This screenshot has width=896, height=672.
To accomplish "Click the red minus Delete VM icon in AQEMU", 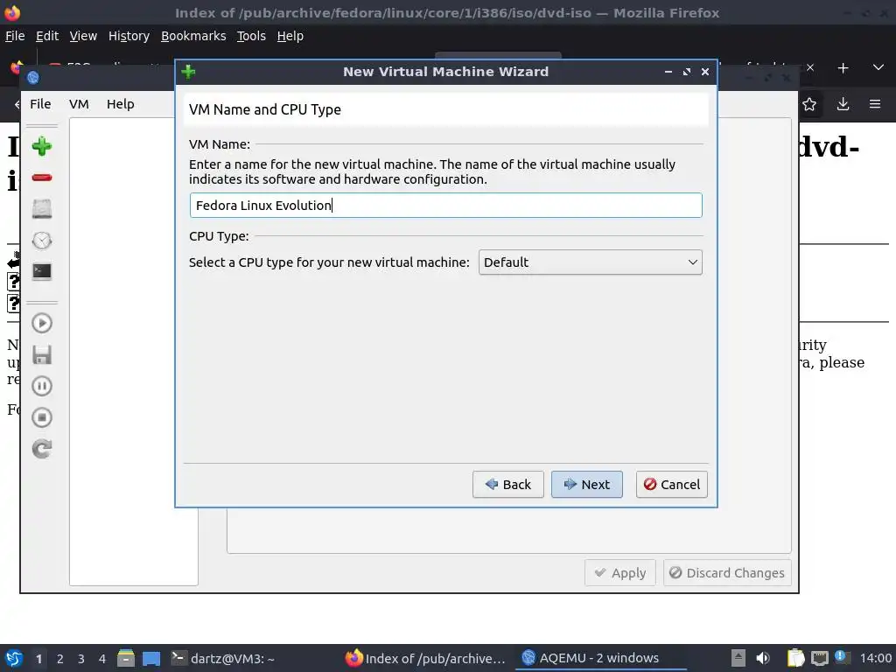I will point(42,178).
